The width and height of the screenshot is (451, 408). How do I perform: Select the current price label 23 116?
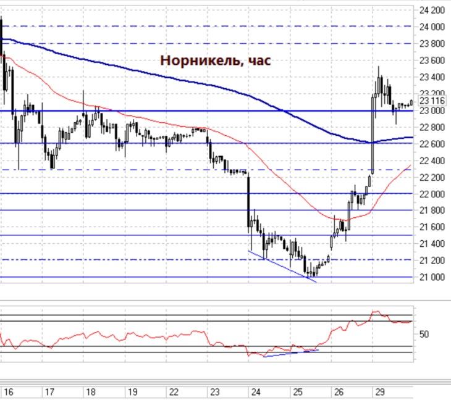[432, 101]
